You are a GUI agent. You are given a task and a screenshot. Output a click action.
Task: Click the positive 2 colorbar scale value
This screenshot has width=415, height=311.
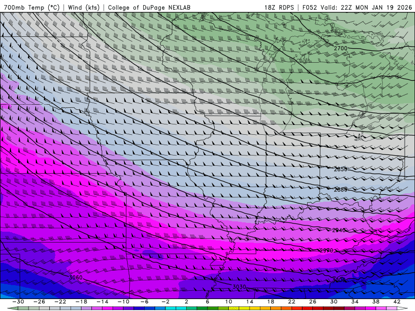click(x=186, y=302)
